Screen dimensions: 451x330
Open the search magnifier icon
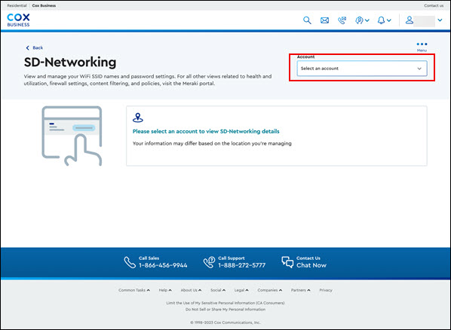tap(307, 20)
